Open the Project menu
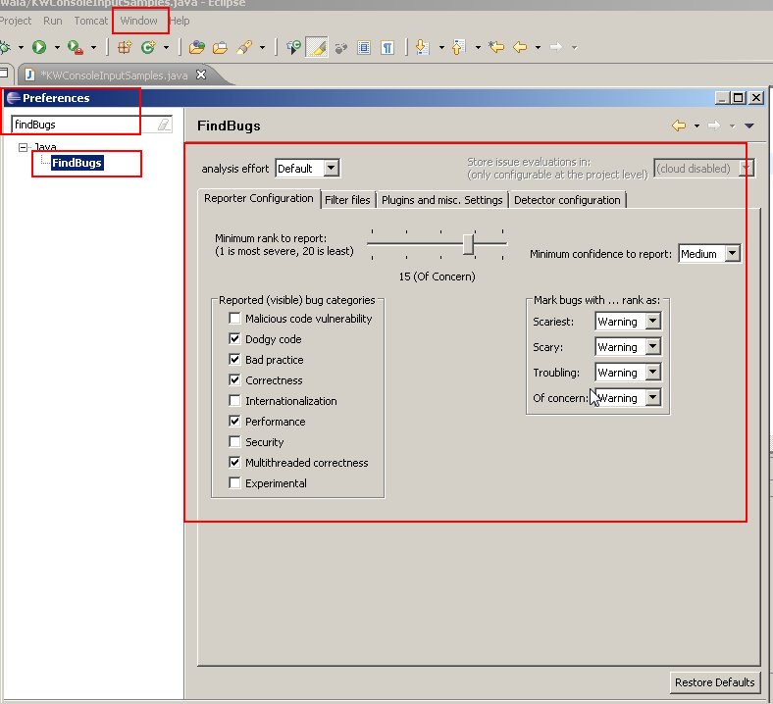This screenshot has width=773, height=704. click(x=15, y=21)
